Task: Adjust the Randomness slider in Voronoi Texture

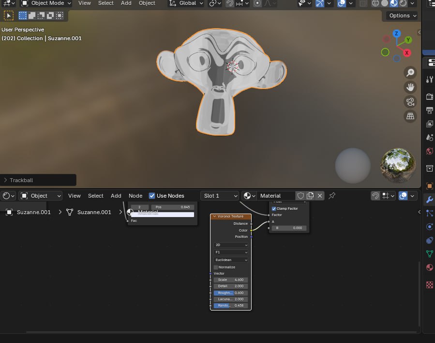Action: coord(231,306)
